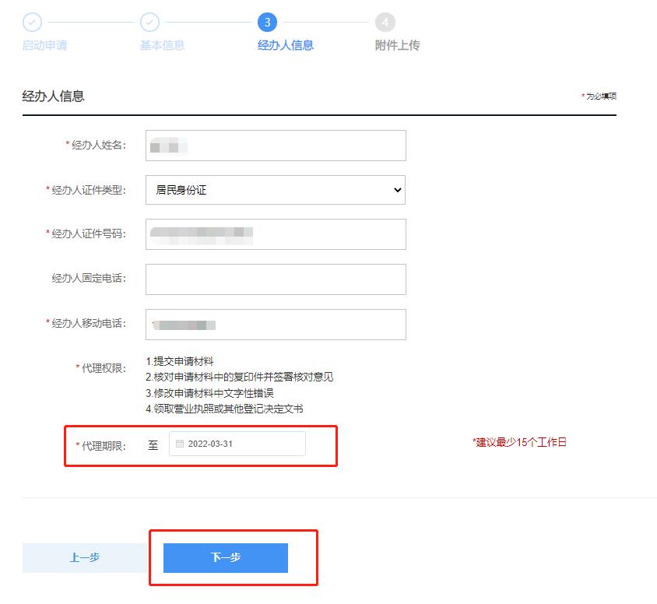Click the 经办人固定电话 input field
Image resolution: width=657 pixels, height=604 pixels.
tap(276, 279)
